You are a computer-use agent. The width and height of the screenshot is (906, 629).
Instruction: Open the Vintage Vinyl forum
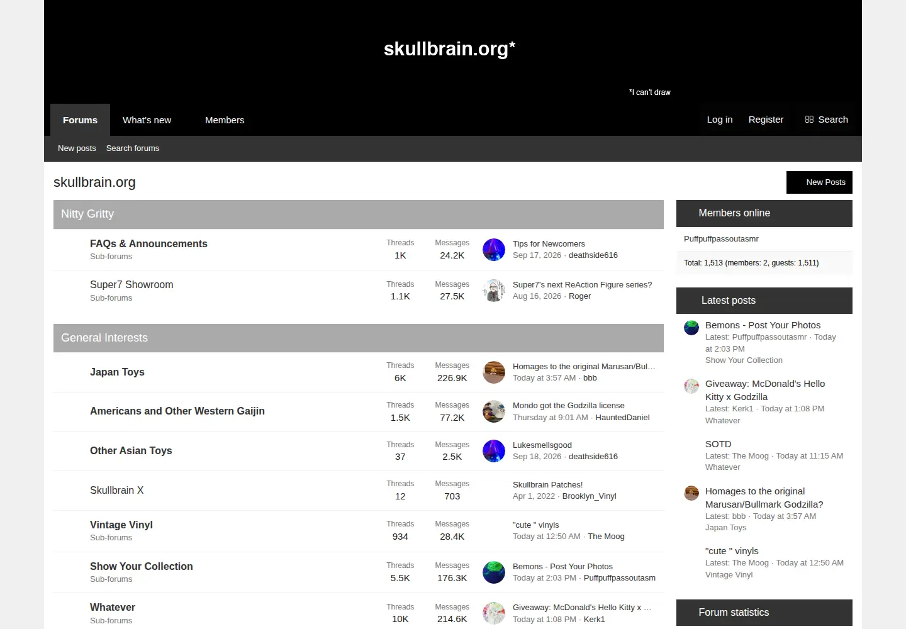coord(121,525)
